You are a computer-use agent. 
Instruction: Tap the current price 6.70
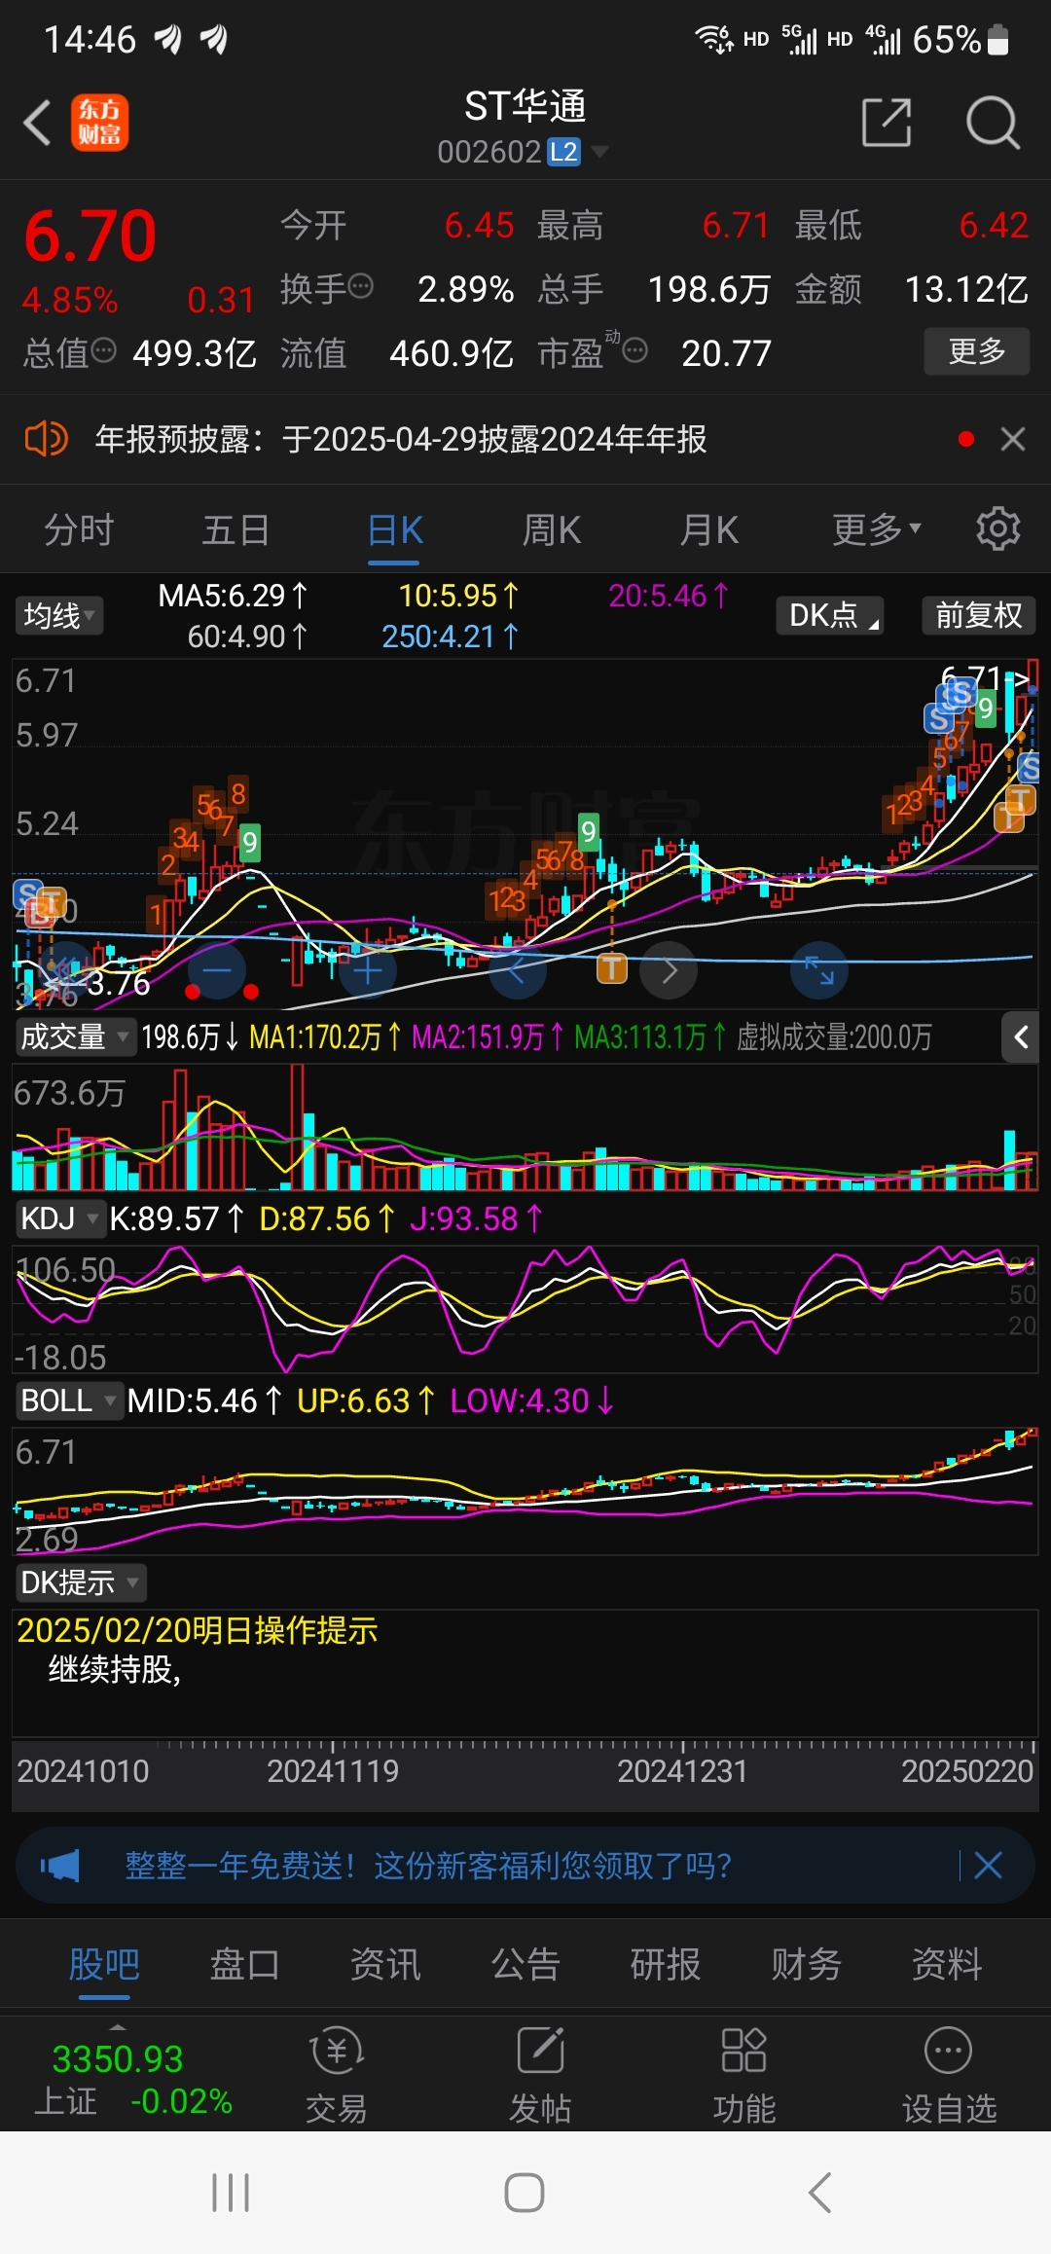click(x=90, y=236)
